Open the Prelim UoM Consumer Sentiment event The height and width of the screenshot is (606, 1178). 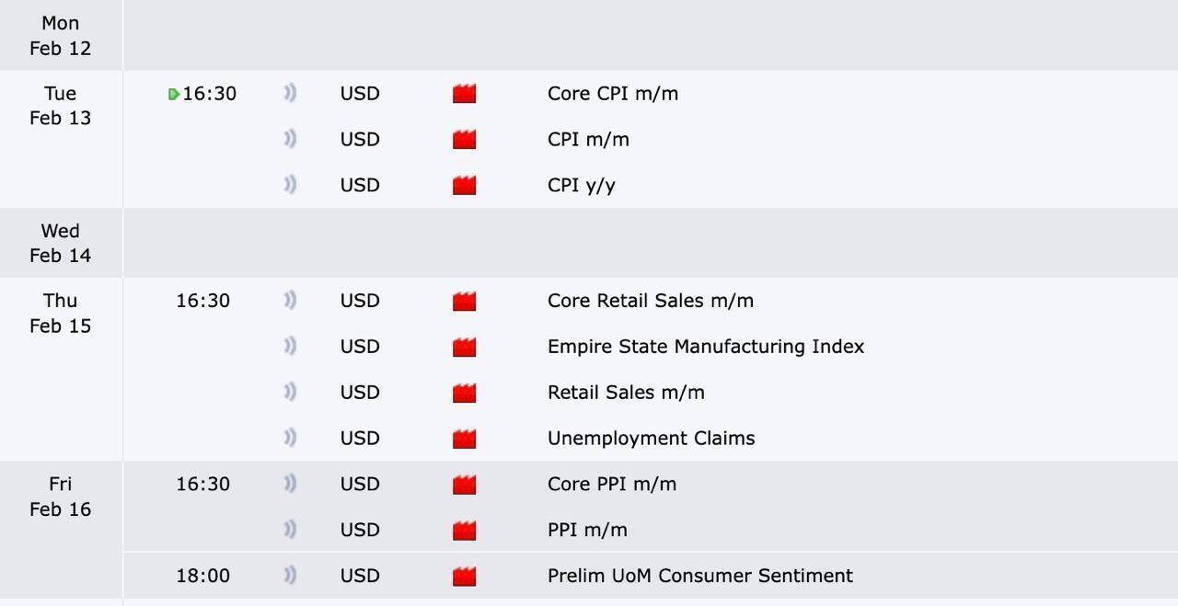click(699, 576)
